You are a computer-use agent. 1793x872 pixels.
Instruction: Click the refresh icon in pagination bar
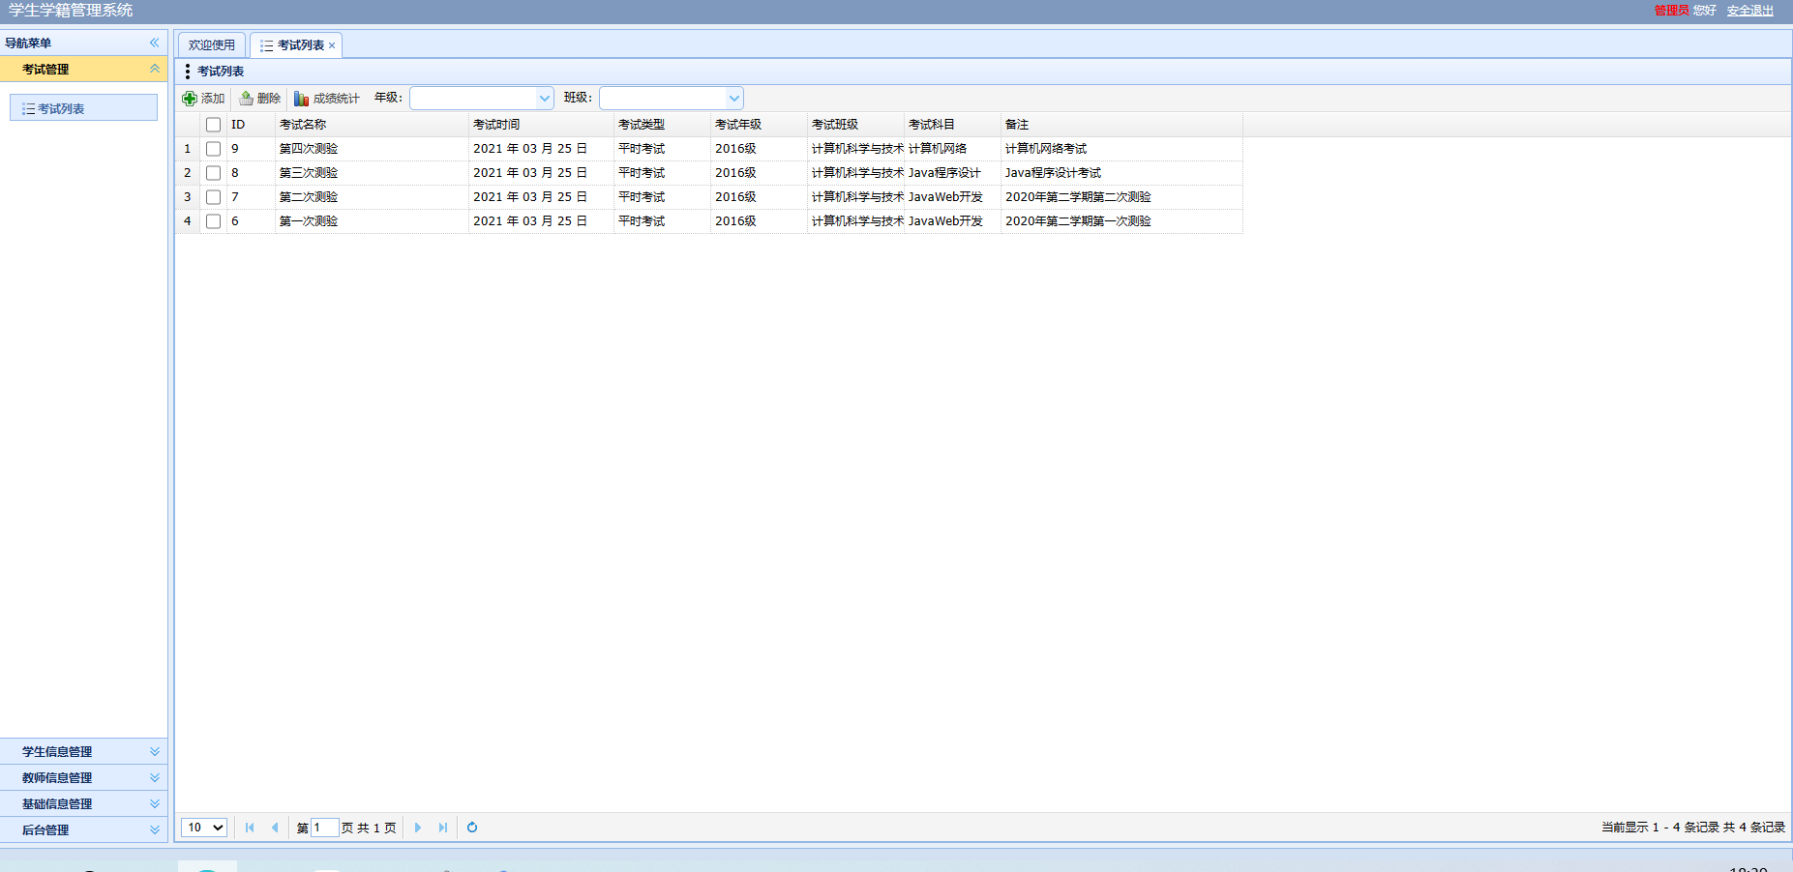click(x=472, y=828)
